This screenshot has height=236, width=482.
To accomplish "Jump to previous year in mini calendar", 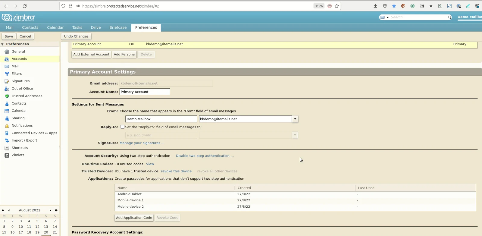I will (3, 210).
